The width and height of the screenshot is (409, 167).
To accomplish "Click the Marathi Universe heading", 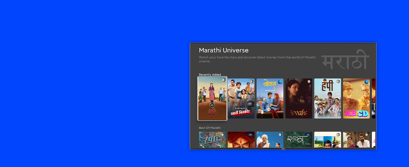I will (223, 50).
